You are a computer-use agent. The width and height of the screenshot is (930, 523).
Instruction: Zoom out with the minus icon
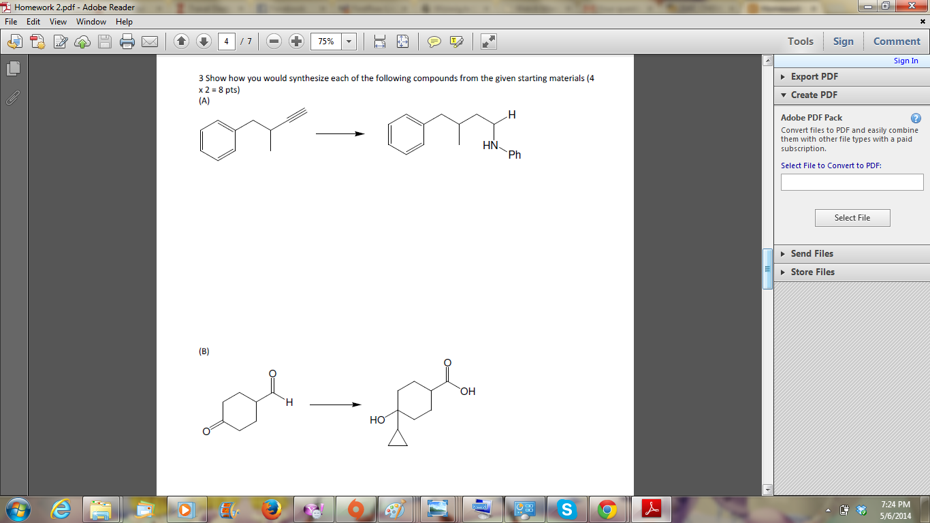(274, 41)
